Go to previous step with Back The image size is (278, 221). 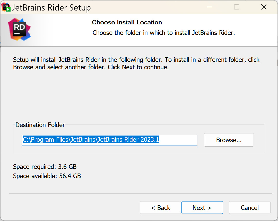(160, 207)
